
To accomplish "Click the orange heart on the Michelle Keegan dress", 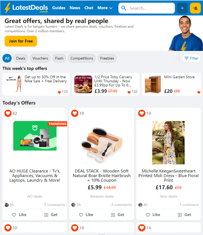I will (142, 113).
